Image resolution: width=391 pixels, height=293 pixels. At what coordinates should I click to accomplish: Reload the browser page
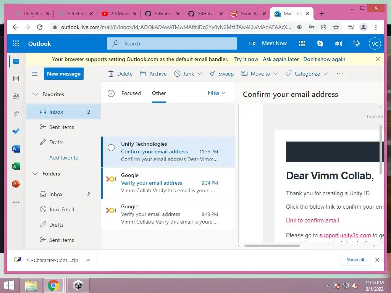pyautogui.click(x=40, y=27)
